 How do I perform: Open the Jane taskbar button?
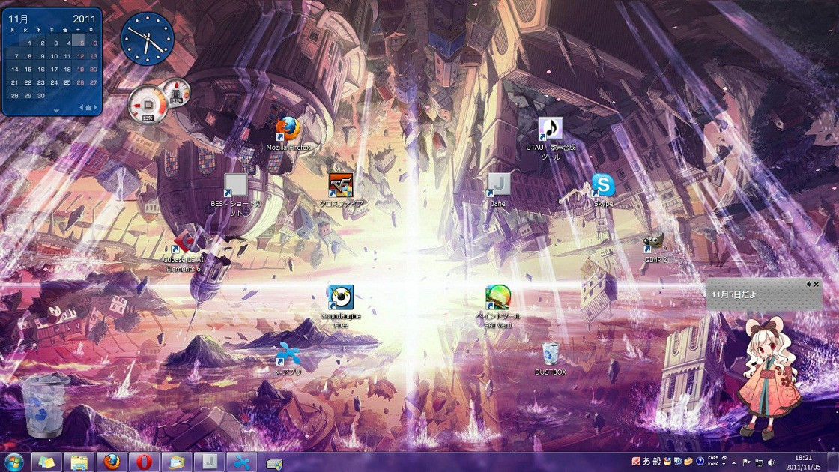click(209, 462)
